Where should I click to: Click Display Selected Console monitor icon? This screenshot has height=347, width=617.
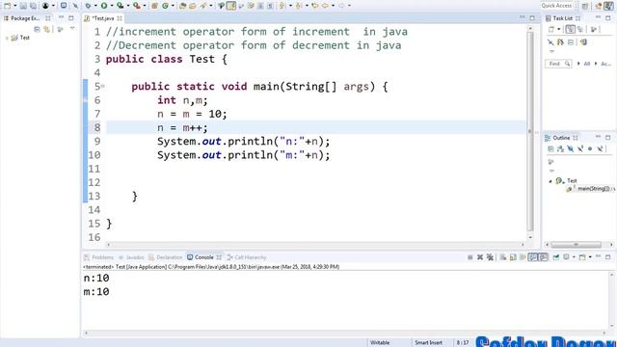pos(566,257)
